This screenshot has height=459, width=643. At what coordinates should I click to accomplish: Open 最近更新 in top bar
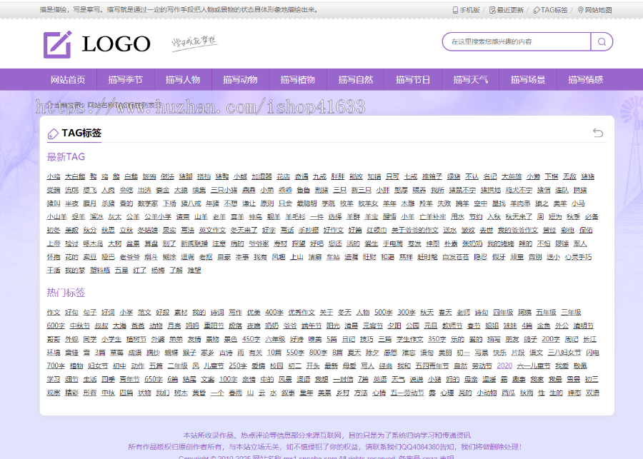point(507,10)
